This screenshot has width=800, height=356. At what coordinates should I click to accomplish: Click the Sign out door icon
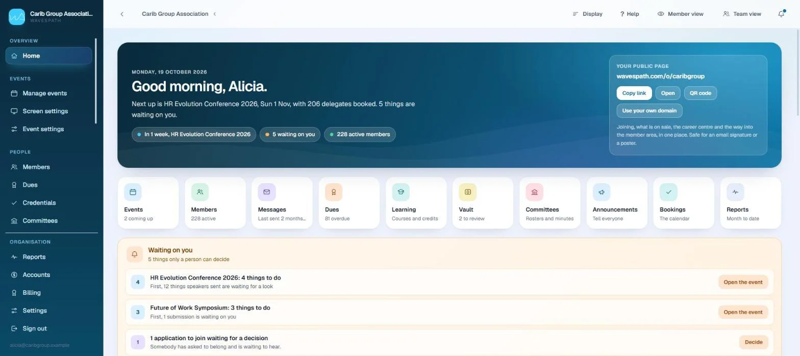tap(14, 328)
